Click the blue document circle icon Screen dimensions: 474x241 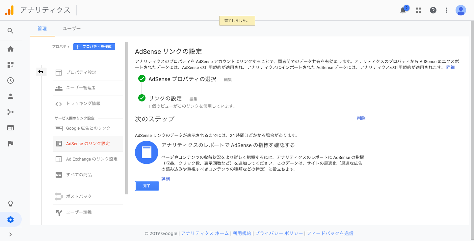click(x=146, y=152)
